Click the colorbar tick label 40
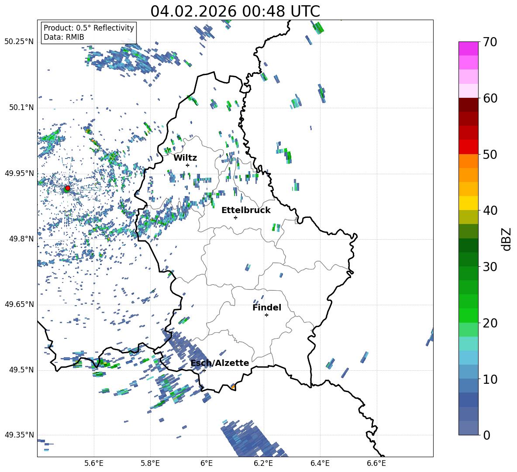Image resolution: width=517 pixels, height=472 pixels. [490, 210]
